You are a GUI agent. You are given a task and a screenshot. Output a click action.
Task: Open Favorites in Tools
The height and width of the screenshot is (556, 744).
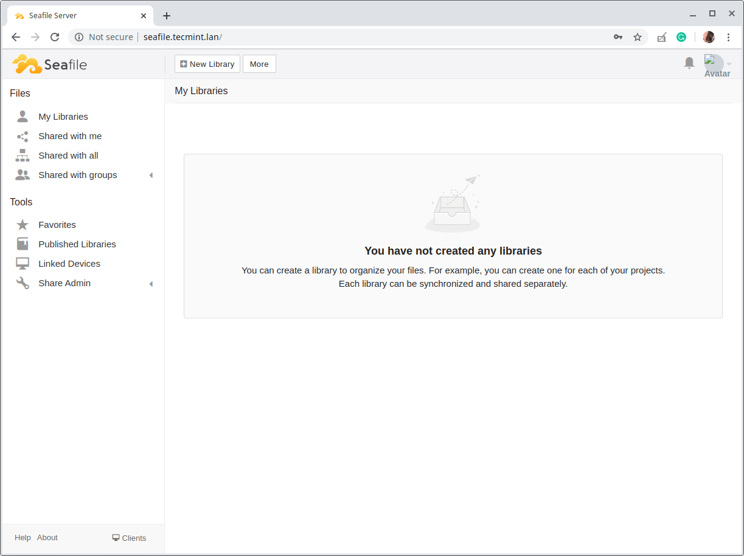click(x=57, y=225)
